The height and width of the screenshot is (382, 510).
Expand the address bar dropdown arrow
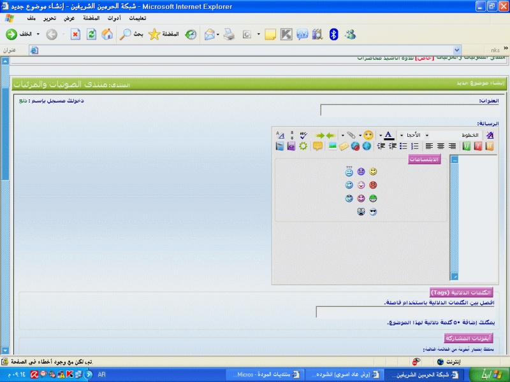[456, 50]
